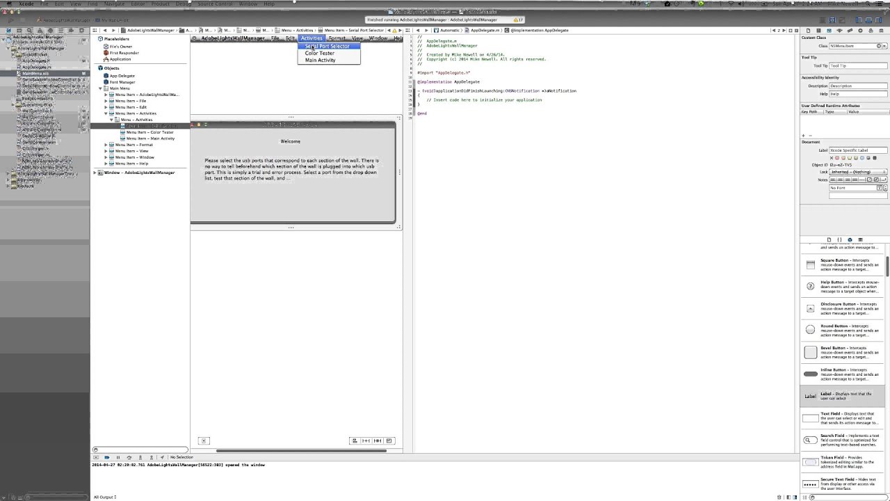Open the File inspector tab
The width and height of the screenshot is (890, 501).
click(x=808, y=31)
